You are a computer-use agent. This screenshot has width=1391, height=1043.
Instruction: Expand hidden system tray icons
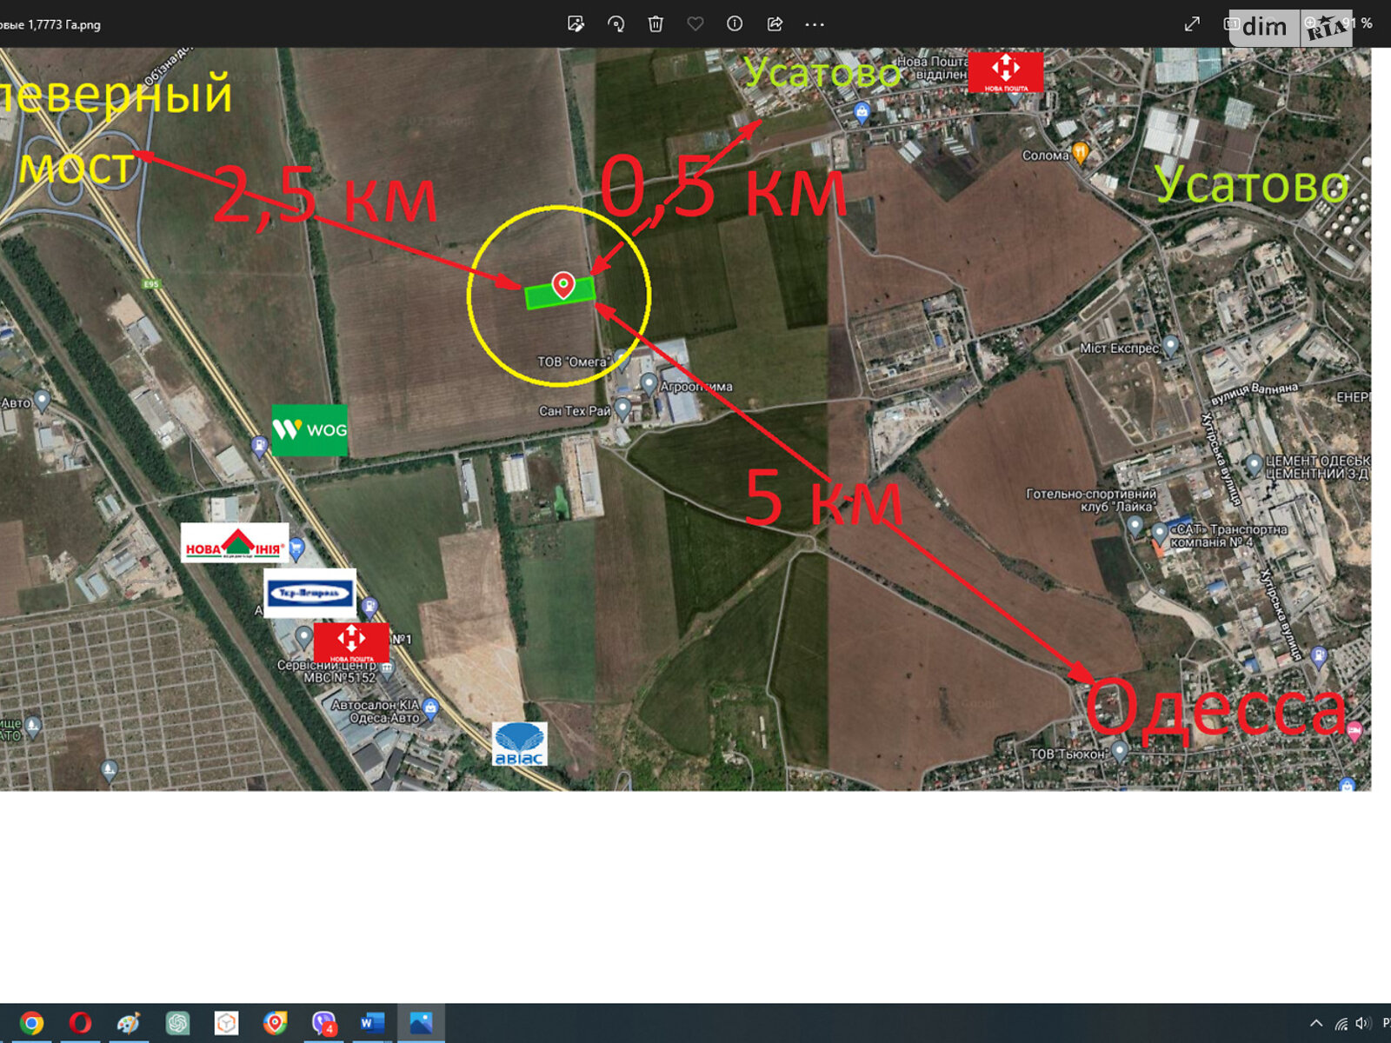click(x=1316, y=1024)
